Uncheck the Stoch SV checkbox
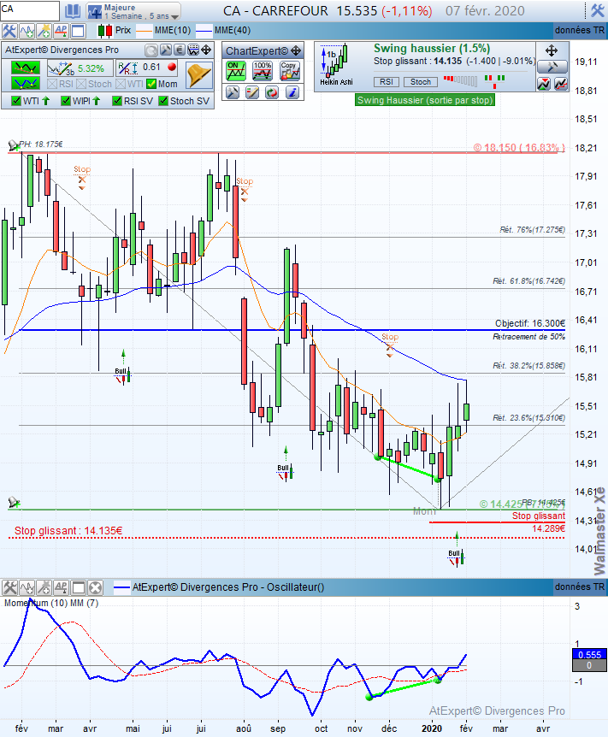 click(x=163, y=101)
